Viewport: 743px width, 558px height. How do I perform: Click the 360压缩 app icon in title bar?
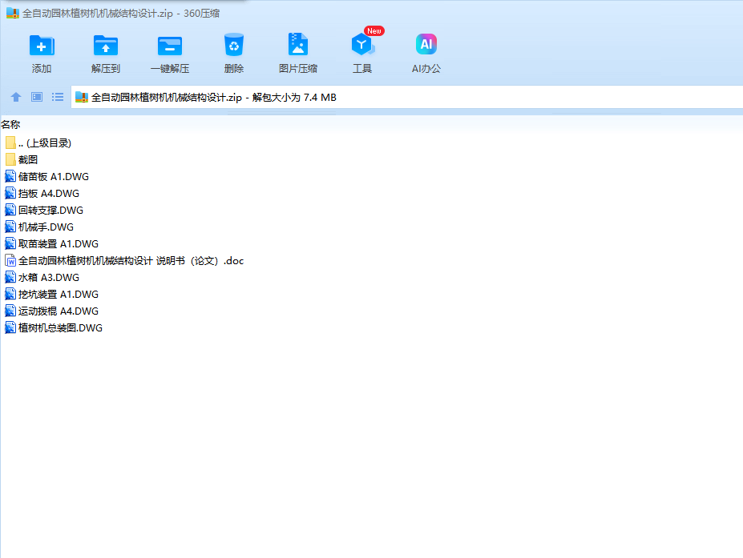(x=13, y=14)
